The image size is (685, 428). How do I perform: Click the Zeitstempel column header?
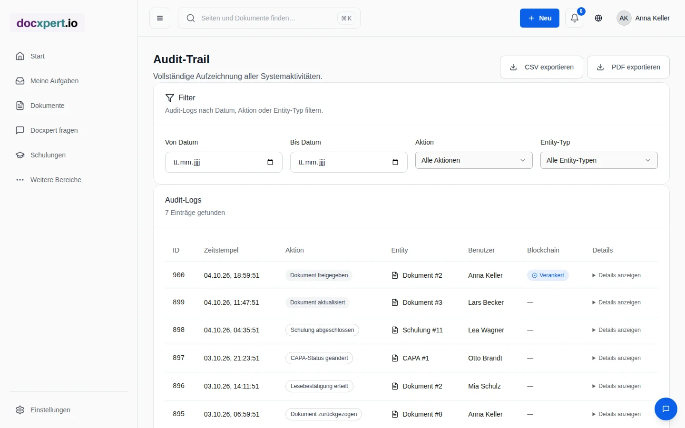pos(221,250)
